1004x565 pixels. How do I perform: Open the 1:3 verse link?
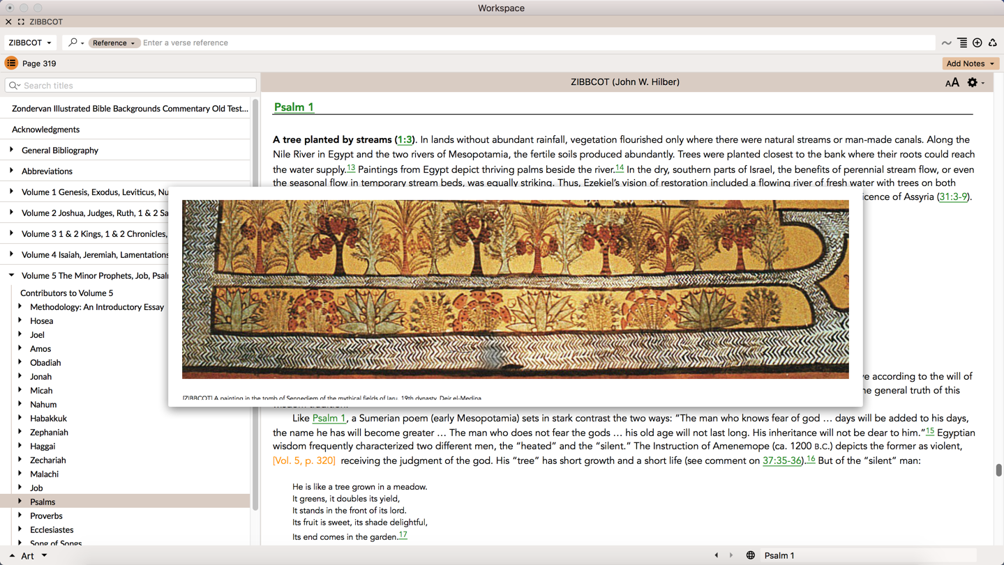[x=405, y=140]
